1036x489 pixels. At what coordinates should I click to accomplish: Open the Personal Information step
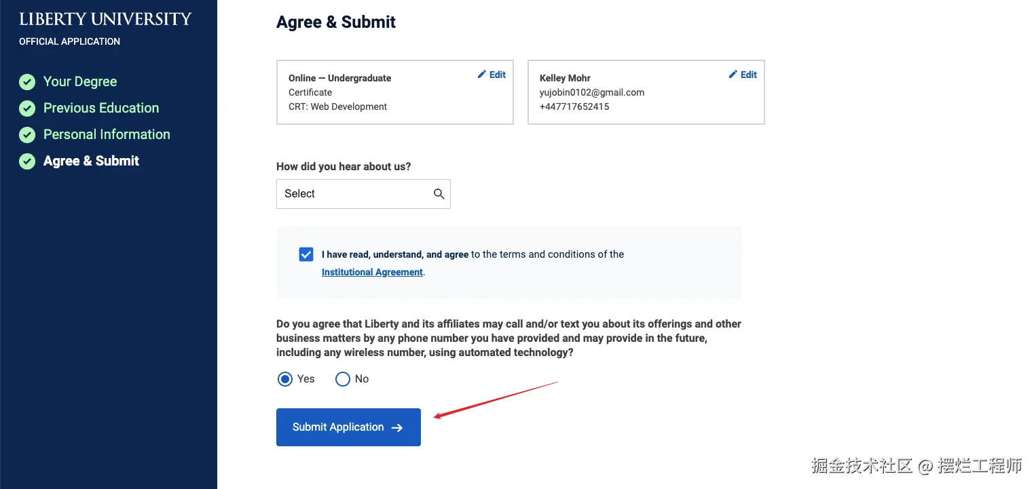(x=107, y=135)
